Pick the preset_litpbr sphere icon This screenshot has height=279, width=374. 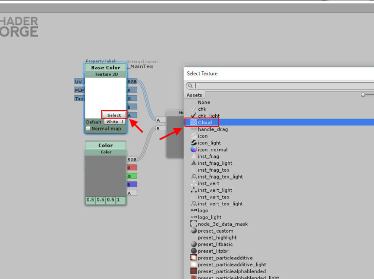click(x=194, y=251)
